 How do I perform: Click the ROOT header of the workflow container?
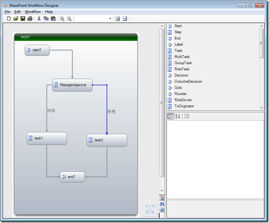pyautogui.click(x=76, y=37)
